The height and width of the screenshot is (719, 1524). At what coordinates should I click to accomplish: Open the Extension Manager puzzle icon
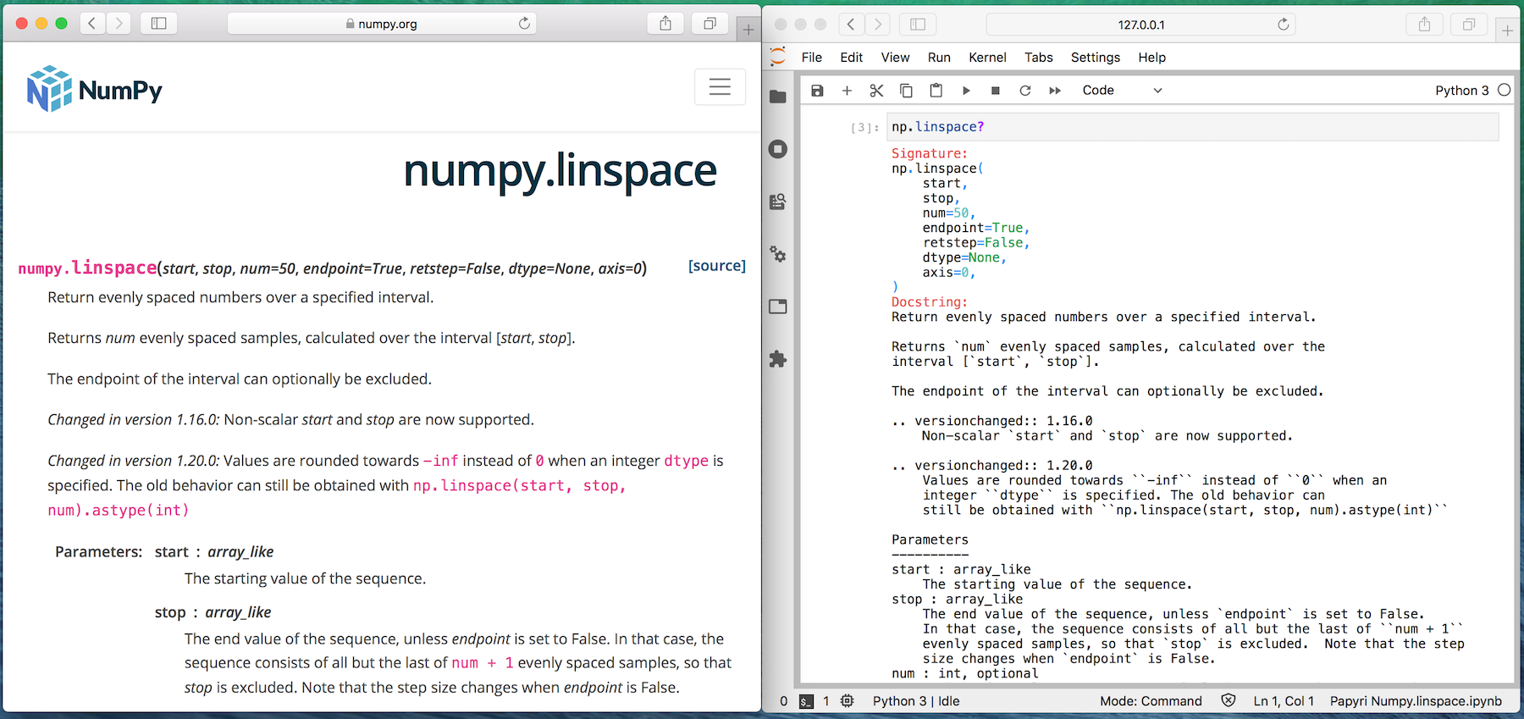(778, 359)
